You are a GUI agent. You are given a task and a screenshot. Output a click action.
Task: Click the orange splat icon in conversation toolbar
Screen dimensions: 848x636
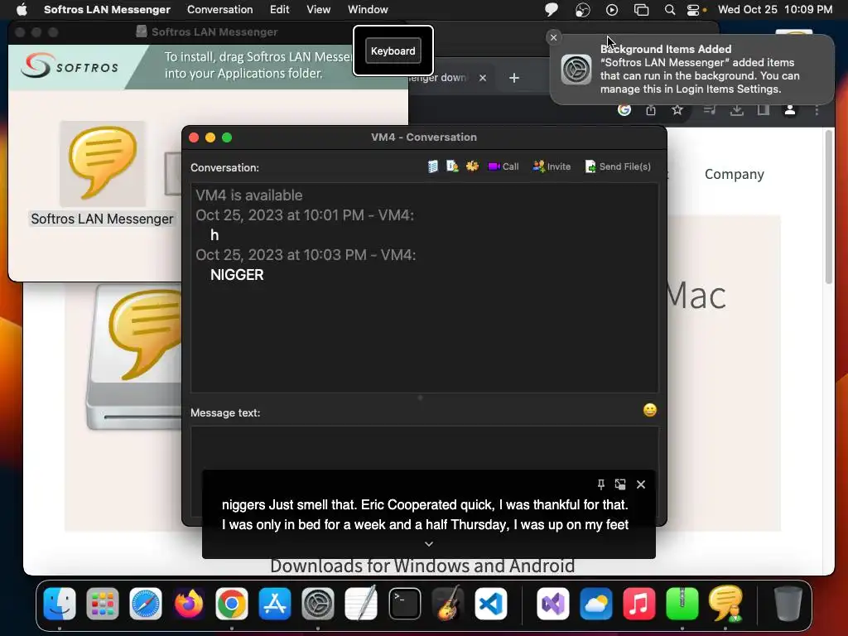(x=472, y=166)
